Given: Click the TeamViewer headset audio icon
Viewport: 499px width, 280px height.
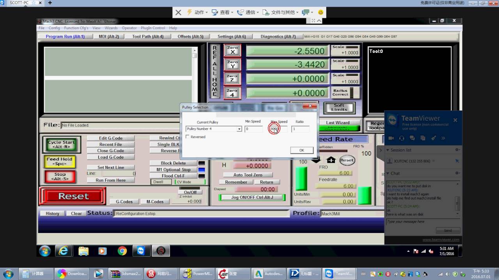Looking at the screenshot, I should 402,138.
